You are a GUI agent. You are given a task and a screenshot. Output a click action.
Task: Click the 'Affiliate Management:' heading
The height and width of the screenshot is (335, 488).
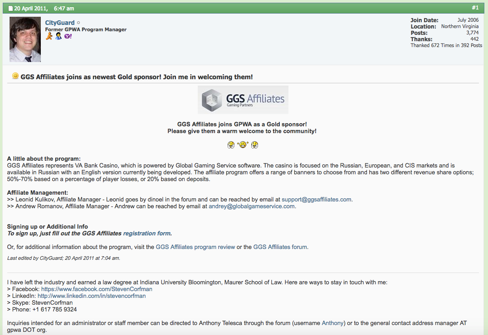(38, 193)
